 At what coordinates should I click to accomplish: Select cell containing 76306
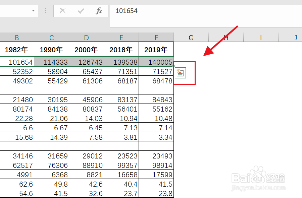(52, 165)
